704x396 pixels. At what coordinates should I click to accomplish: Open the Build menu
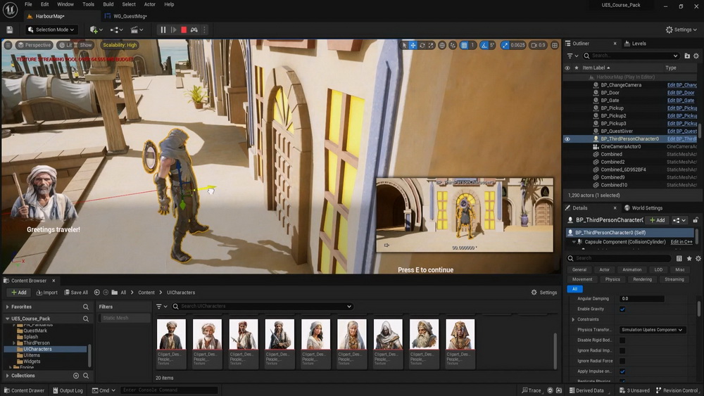[108, 4]
